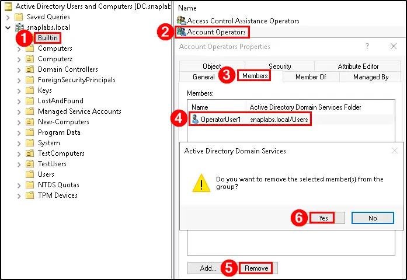Image resolution: width=407 pixels, height=280 pixels.
Task: Select the OperatorUser1 member name
Action: point(221,120)
